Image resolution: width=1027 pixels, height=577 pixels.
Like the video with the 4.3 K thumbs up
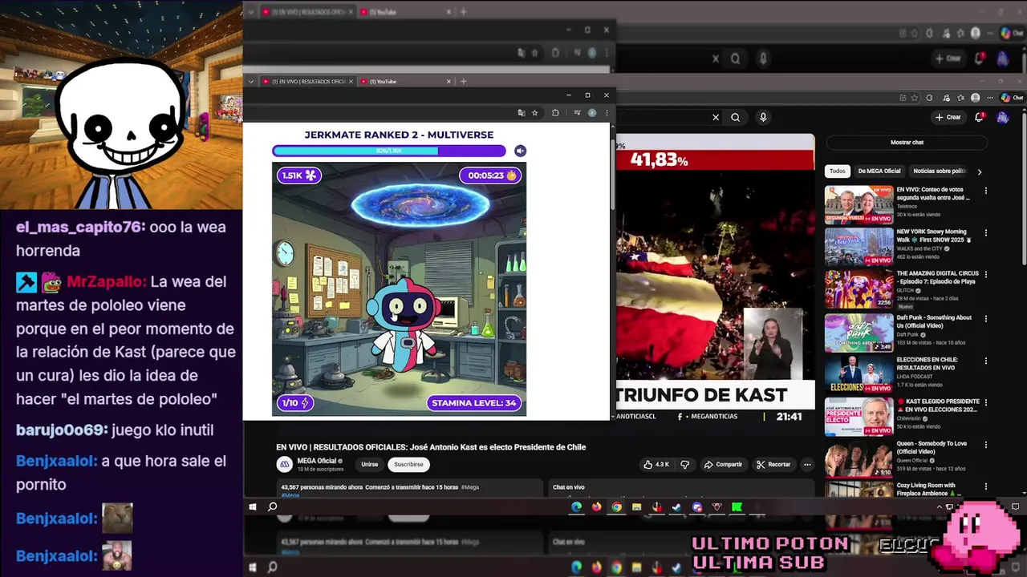(x=656, y=464)
